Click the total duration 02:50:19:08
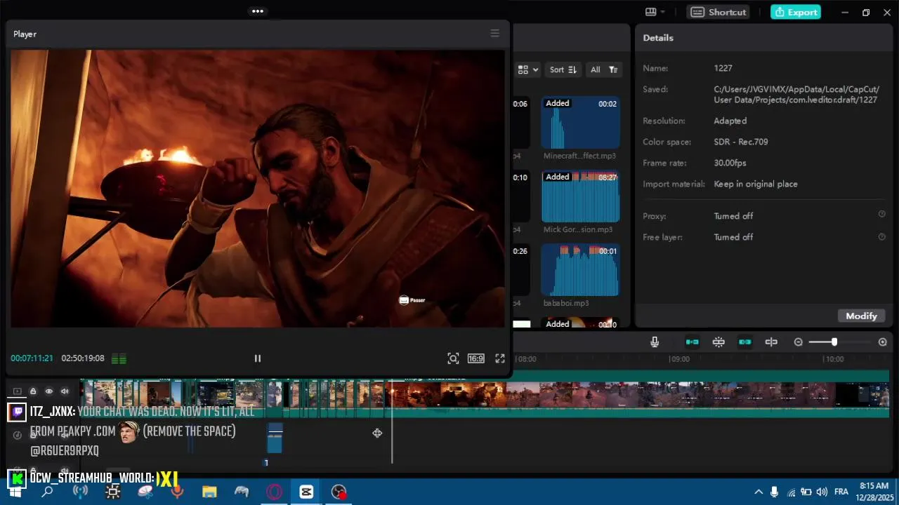Image resolution: width=899 pixels, height=505 pixels. point(83,358)
